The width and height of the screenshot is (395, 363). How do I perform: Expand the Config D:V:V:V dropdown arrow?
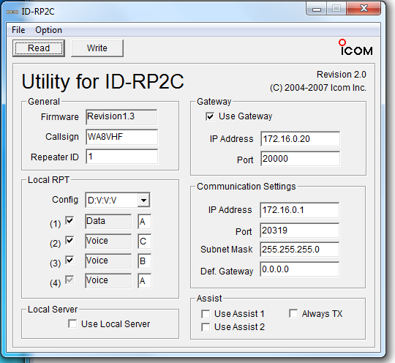point(143,200)
